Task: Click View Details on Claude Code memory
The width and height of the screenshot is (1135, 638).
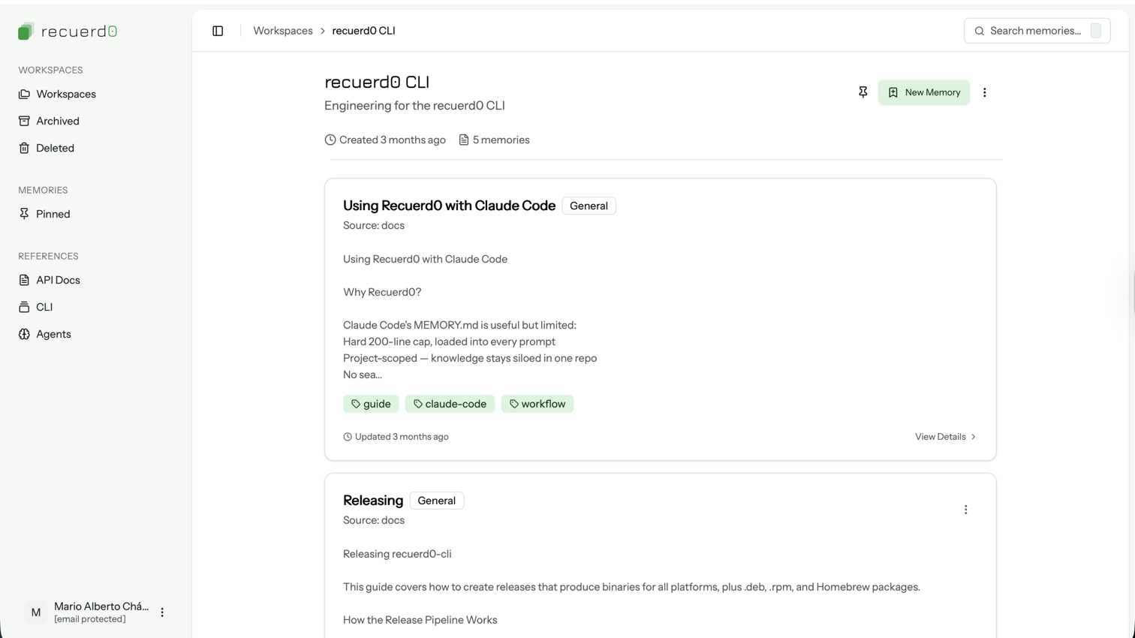Action: point(945,437)
